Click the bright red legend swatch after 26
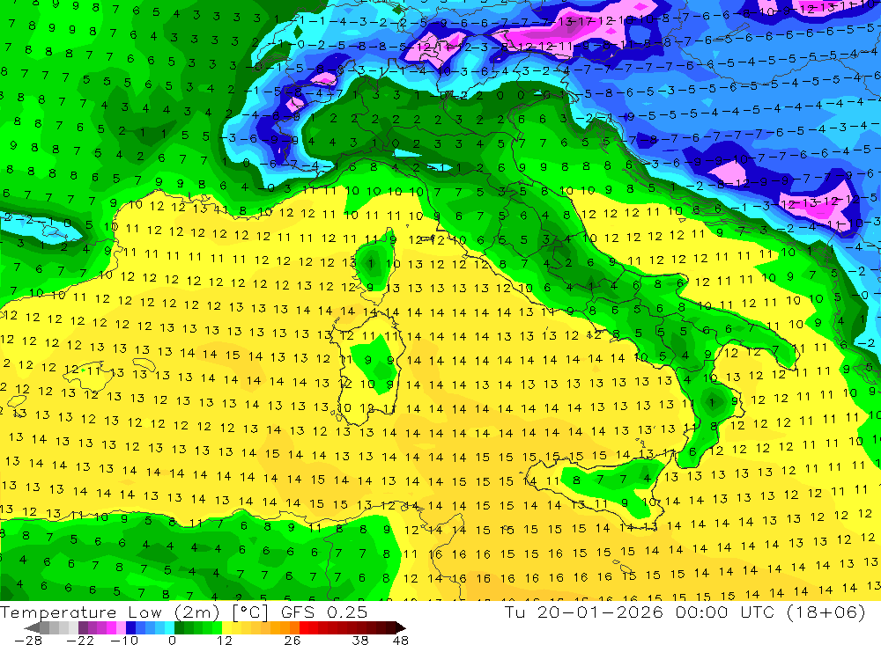This screenshot has width=881, height=645. pos(304,627)
